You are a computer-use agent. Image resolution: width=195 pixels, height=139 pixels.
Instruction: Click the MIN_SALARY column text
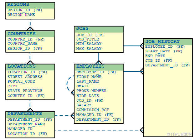(x=89, y=44)
